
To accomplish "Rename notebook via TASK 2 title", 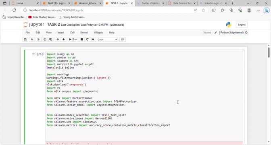I will (x=53, y=25).
